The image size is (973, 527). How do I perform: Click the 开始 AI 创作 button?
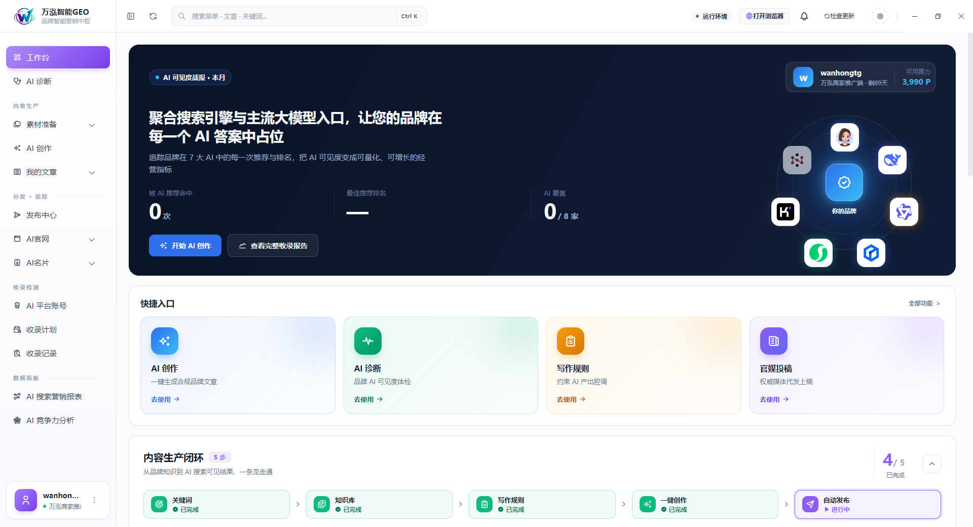click(x=185, y=245)
